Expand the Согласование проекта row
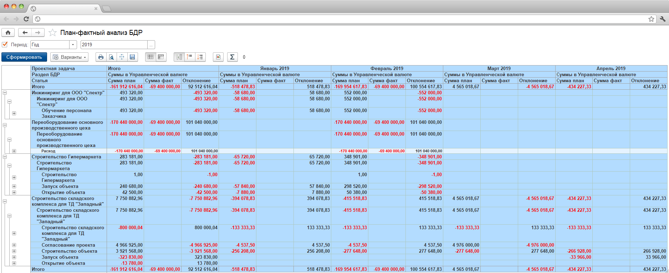 point(14,245)
